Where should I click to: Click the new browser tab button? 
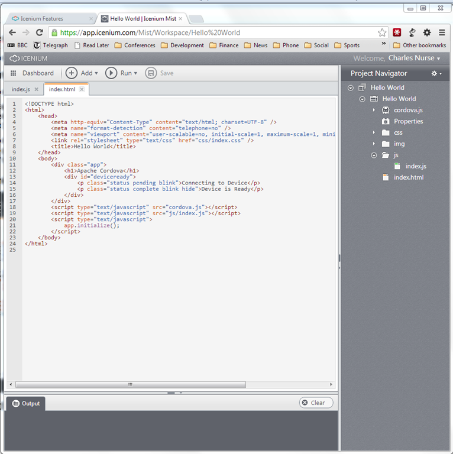[x=196, y=19]
